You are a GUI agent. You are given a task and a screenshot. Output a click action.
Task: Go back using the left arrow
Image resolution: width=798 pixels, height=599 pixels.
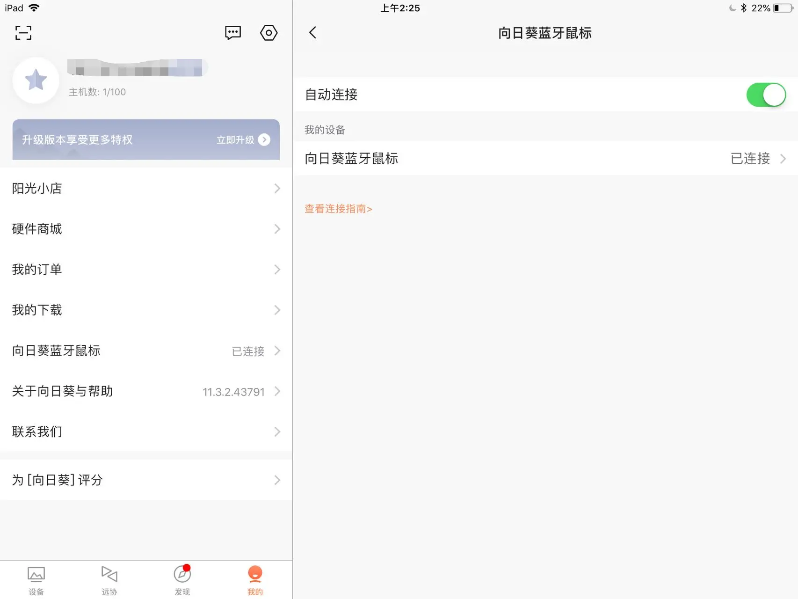click(x=313, y=33)
